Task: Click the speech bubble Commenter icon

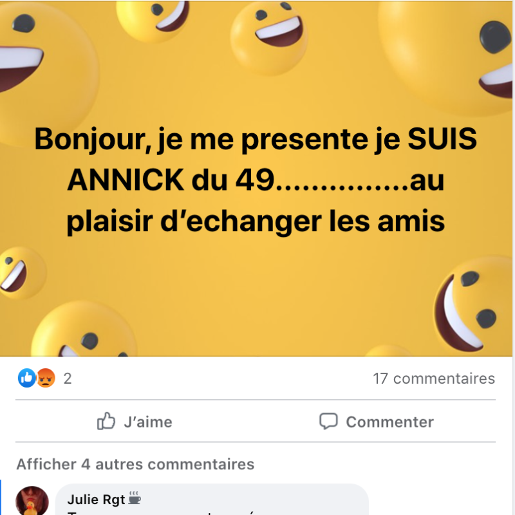Action: click(x=328, y=421)
